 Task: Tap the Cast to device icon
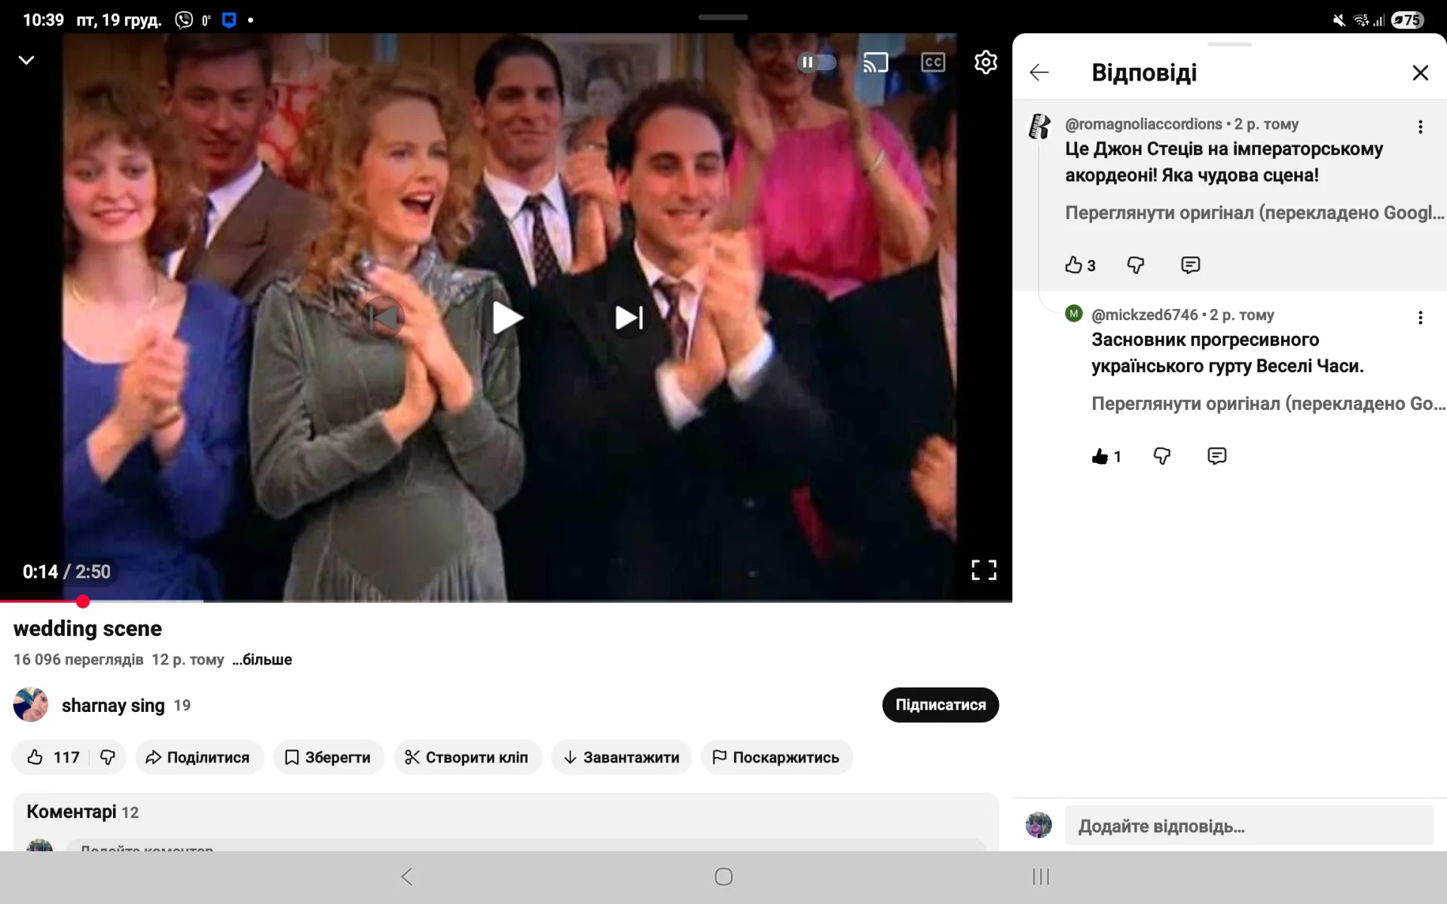pyautogui.click(x=875, y=62)
